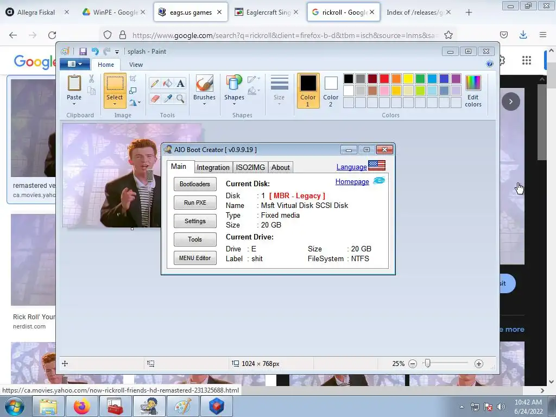Open the Paint file menu button

click(x=75, y=64)
